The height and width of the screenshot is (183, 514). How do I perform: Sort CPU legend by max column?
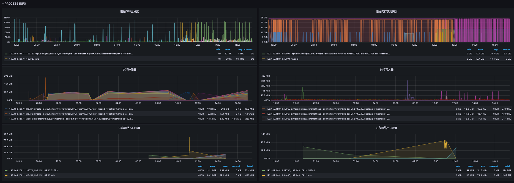tap(228, 49)
